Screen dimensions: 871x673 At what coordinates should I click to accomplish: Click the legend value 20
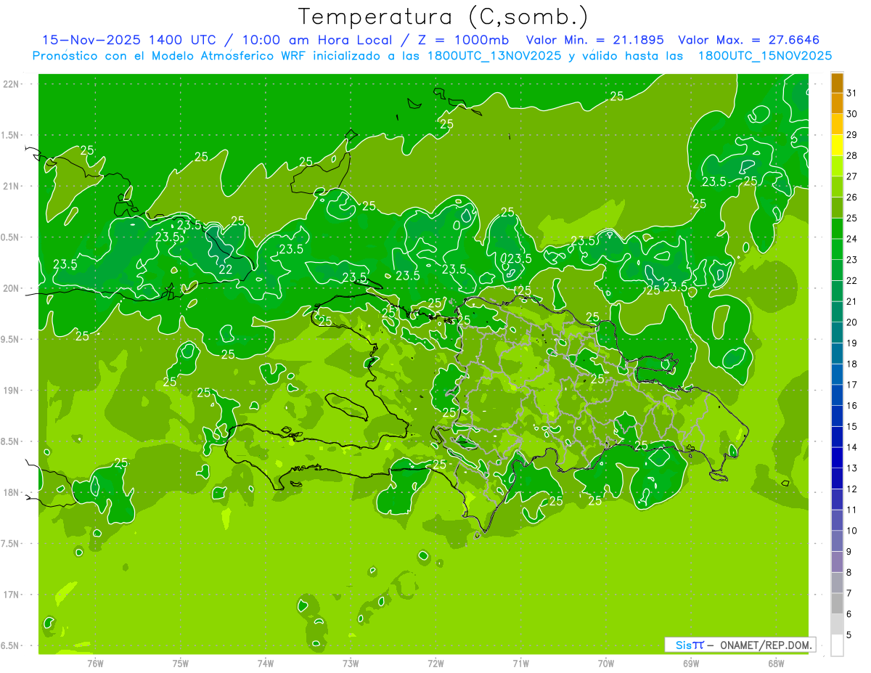pyautogui.click(x=852, y=322)
